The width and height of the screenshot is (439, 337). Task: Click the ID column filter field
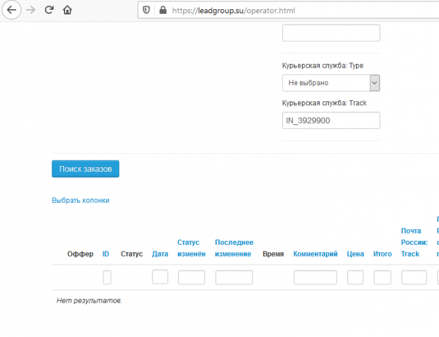tap(107, 277)
